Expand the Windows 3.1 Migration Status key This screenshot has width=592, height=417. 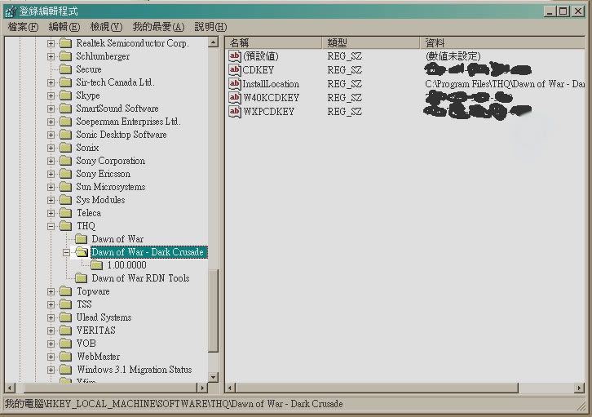(51, 370)
